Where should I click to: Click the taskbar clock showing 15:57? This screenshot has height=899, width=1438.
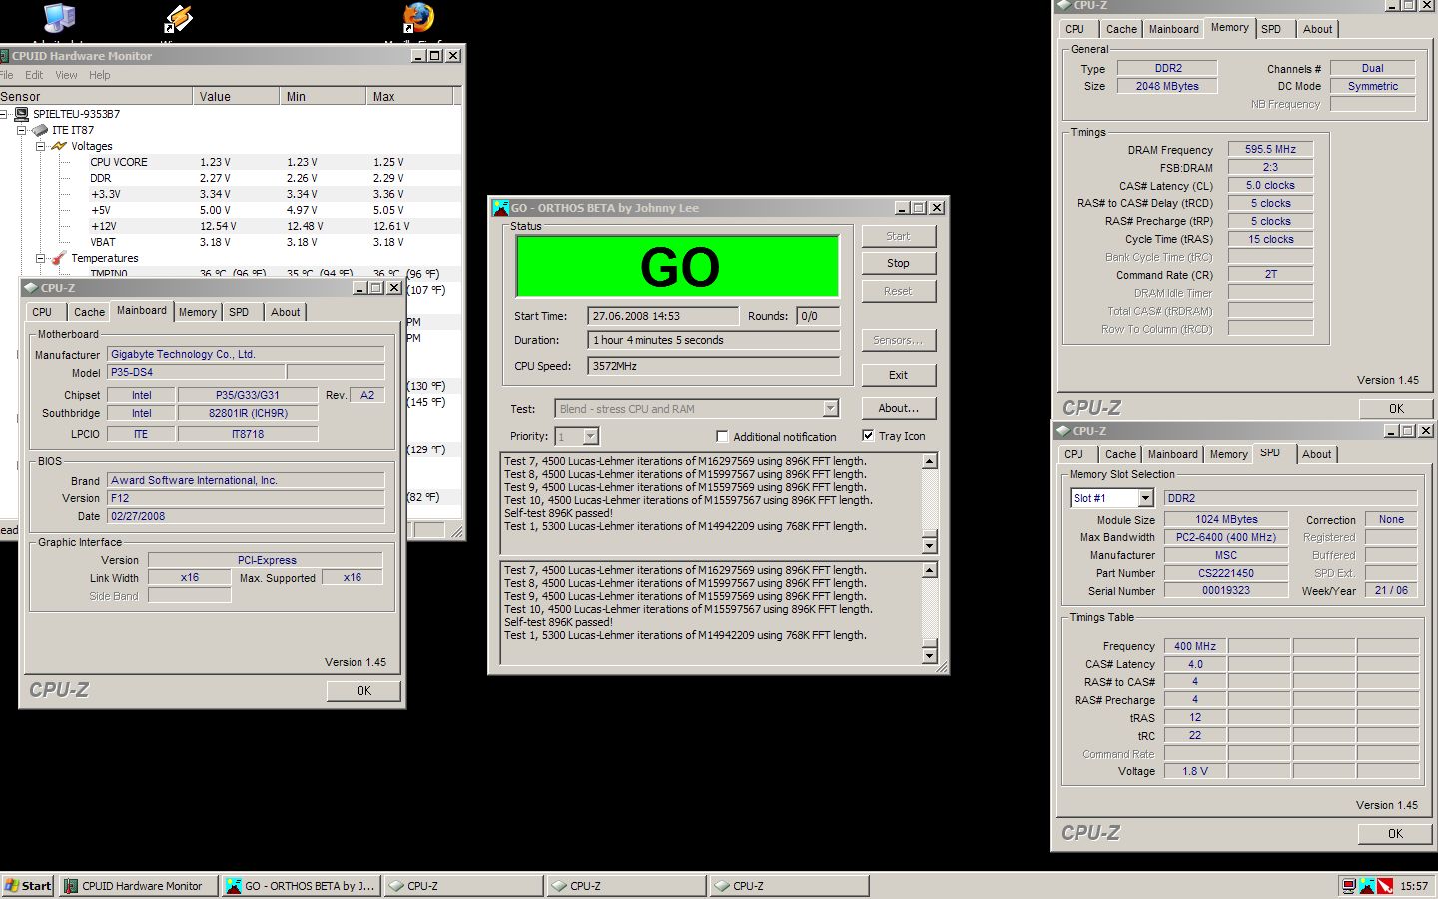point(1413,886)
